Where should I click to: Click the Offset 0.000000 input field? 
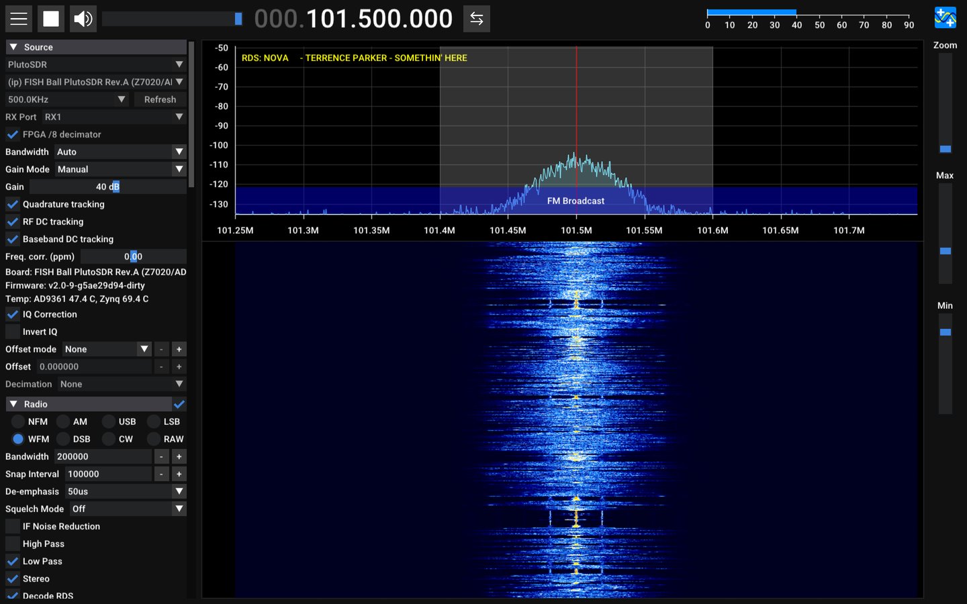click(x=94, y=366)
